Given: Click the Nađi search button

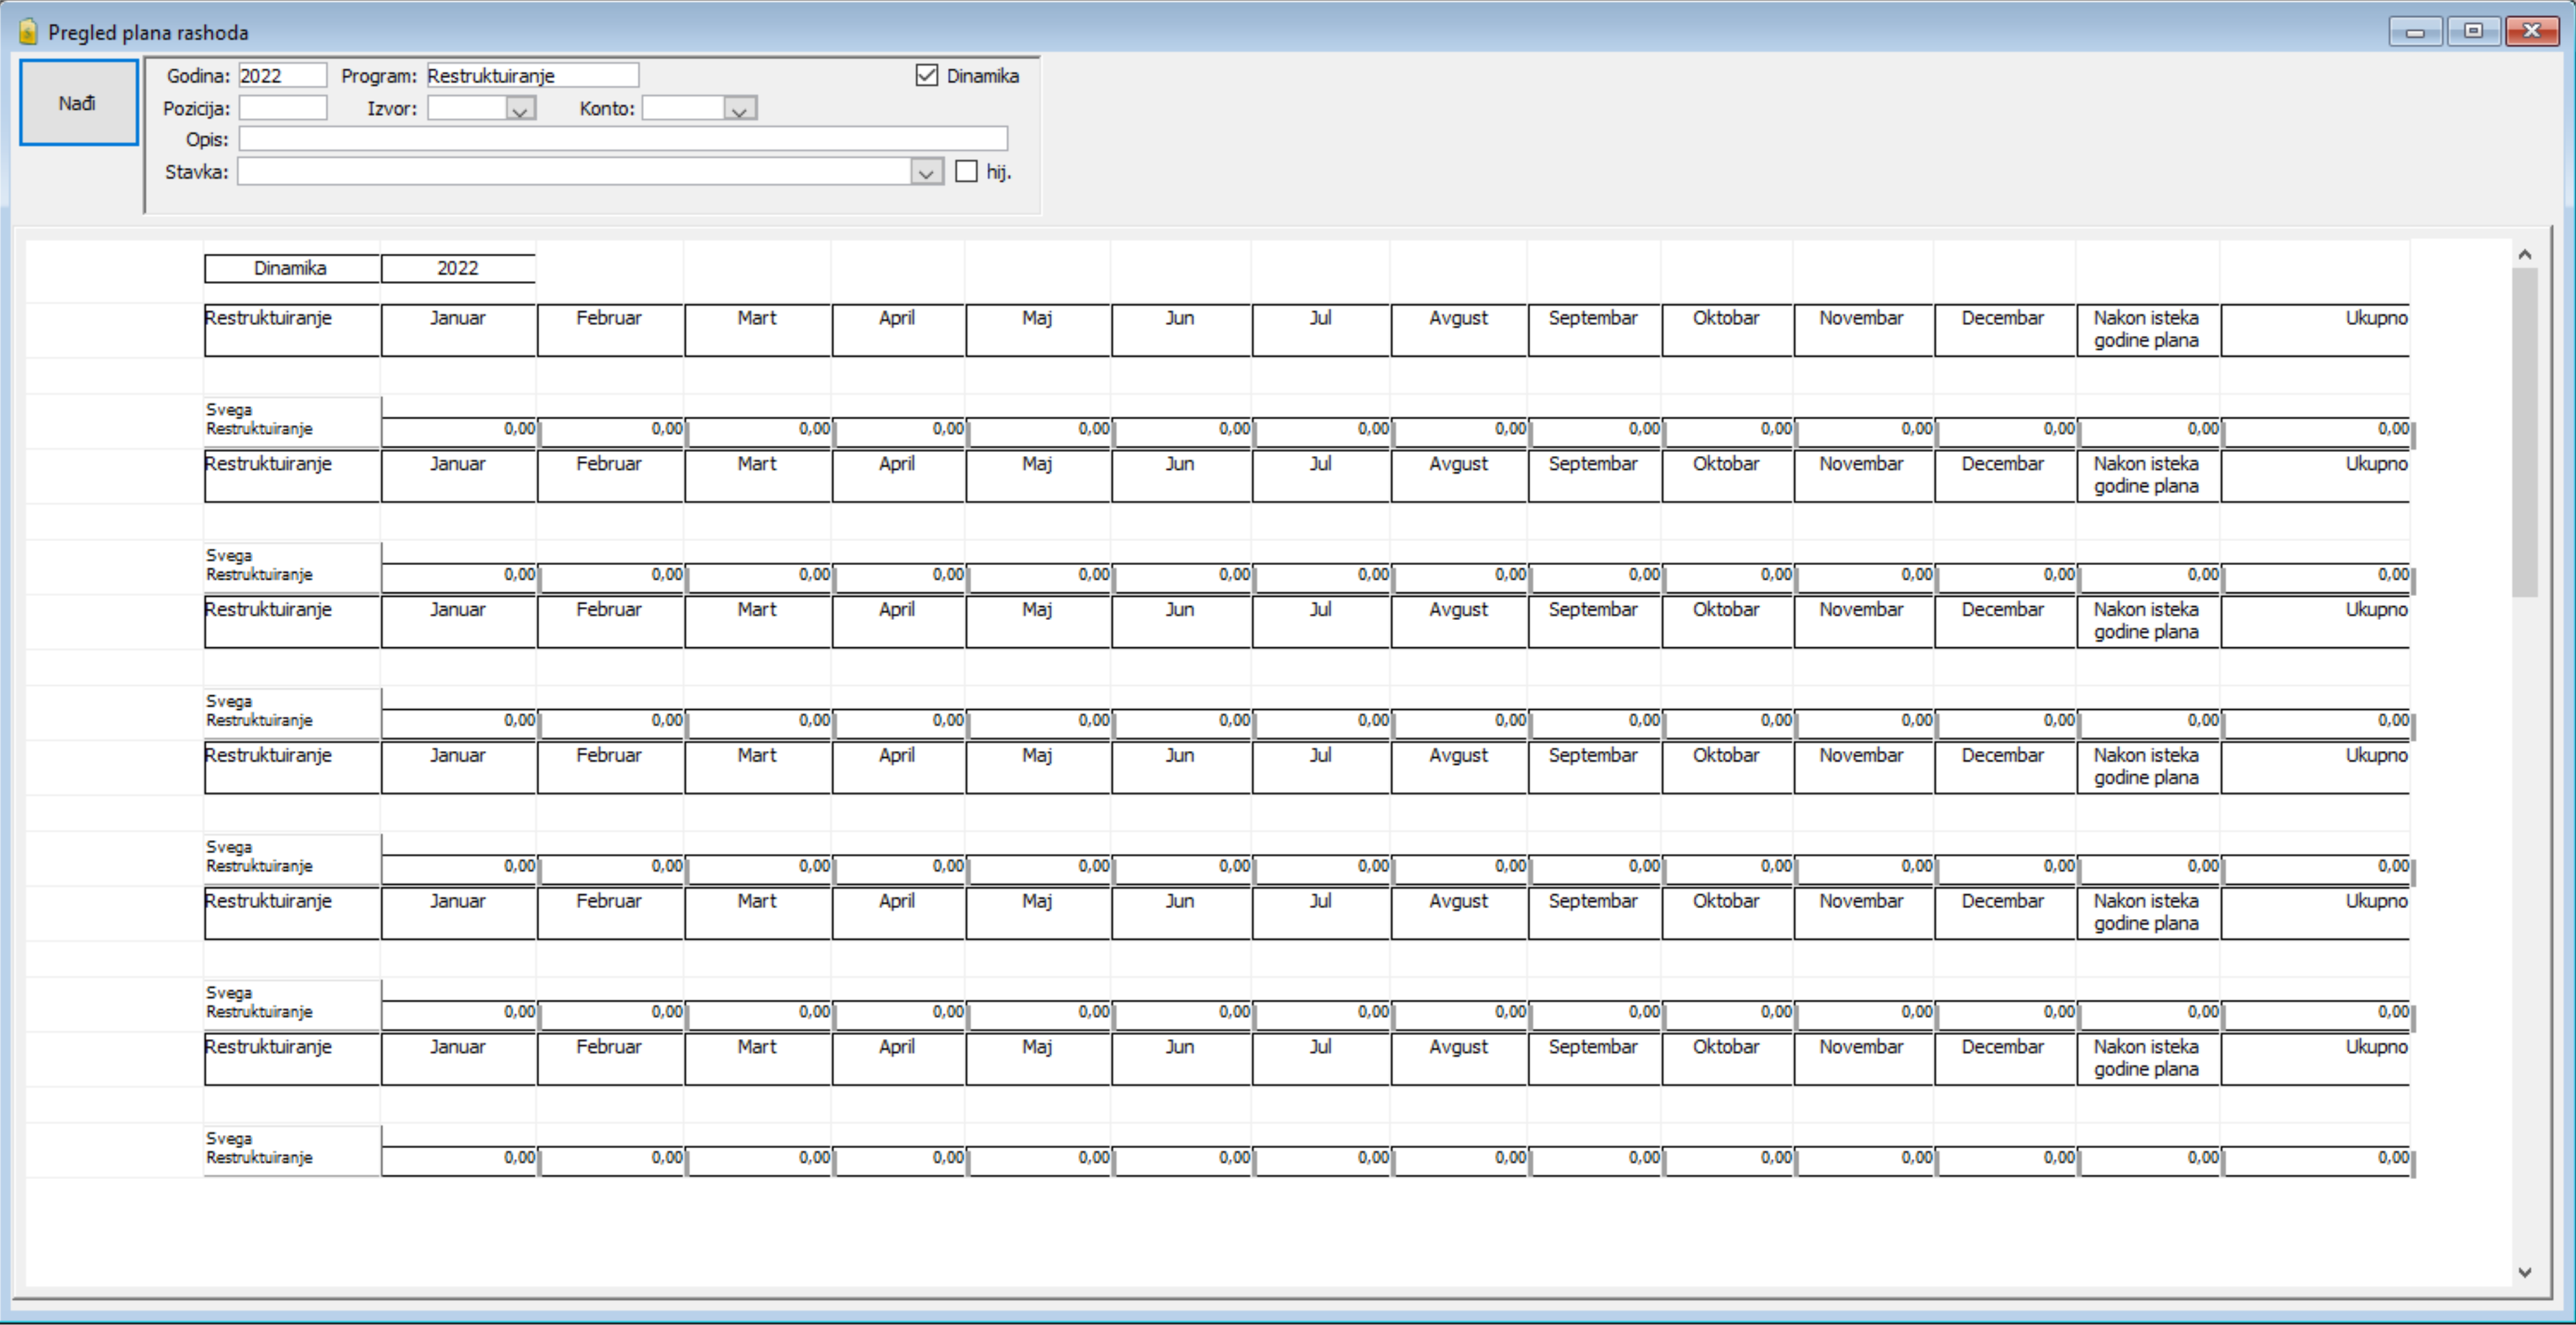Looking at the screenshot, I should [79, 102].
